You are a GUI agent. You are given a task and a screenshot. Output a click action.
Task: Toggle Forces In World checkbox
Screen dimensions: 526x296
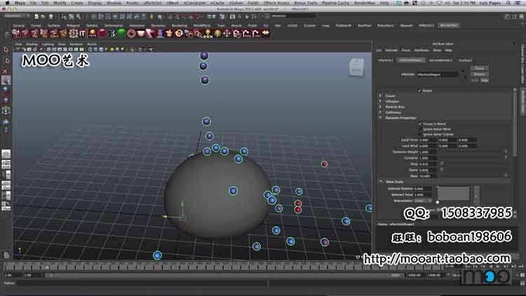tap(419, 124)
